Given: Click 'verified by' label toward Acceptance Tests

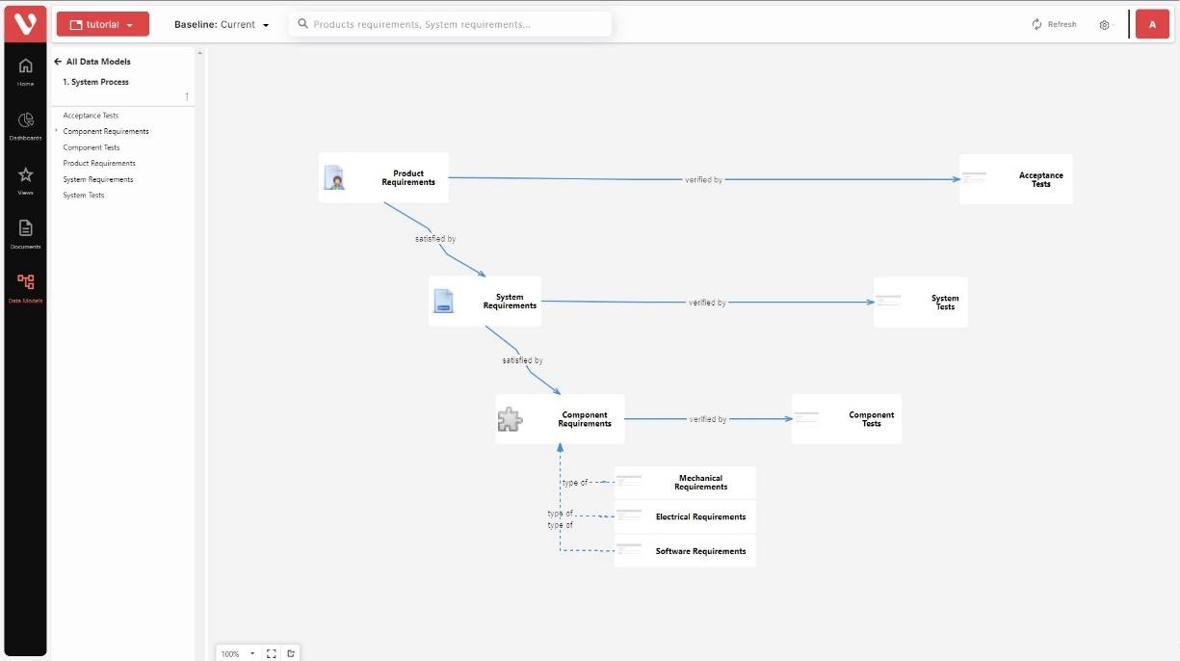Looking at the screenshot, I should [x=703, y=180].
